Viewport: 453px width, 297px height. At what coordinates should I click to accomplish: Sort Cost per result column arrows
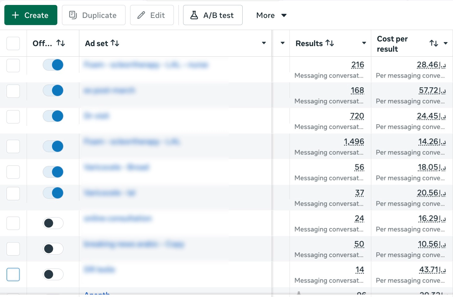click(x=434, y=43)
